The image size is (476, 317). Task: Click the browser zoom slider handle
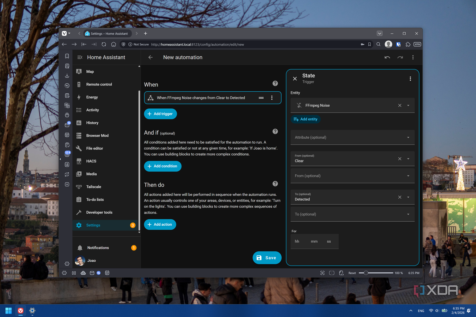[366, 273]
